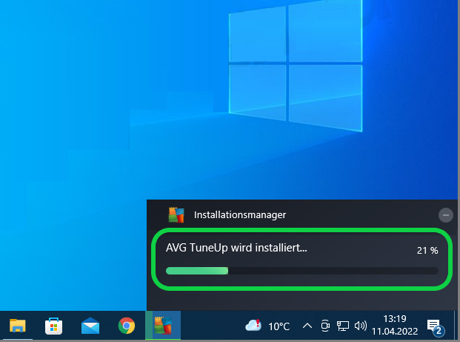Open network status tray icon
Screen dimensions: 460x342
(343, 326)
